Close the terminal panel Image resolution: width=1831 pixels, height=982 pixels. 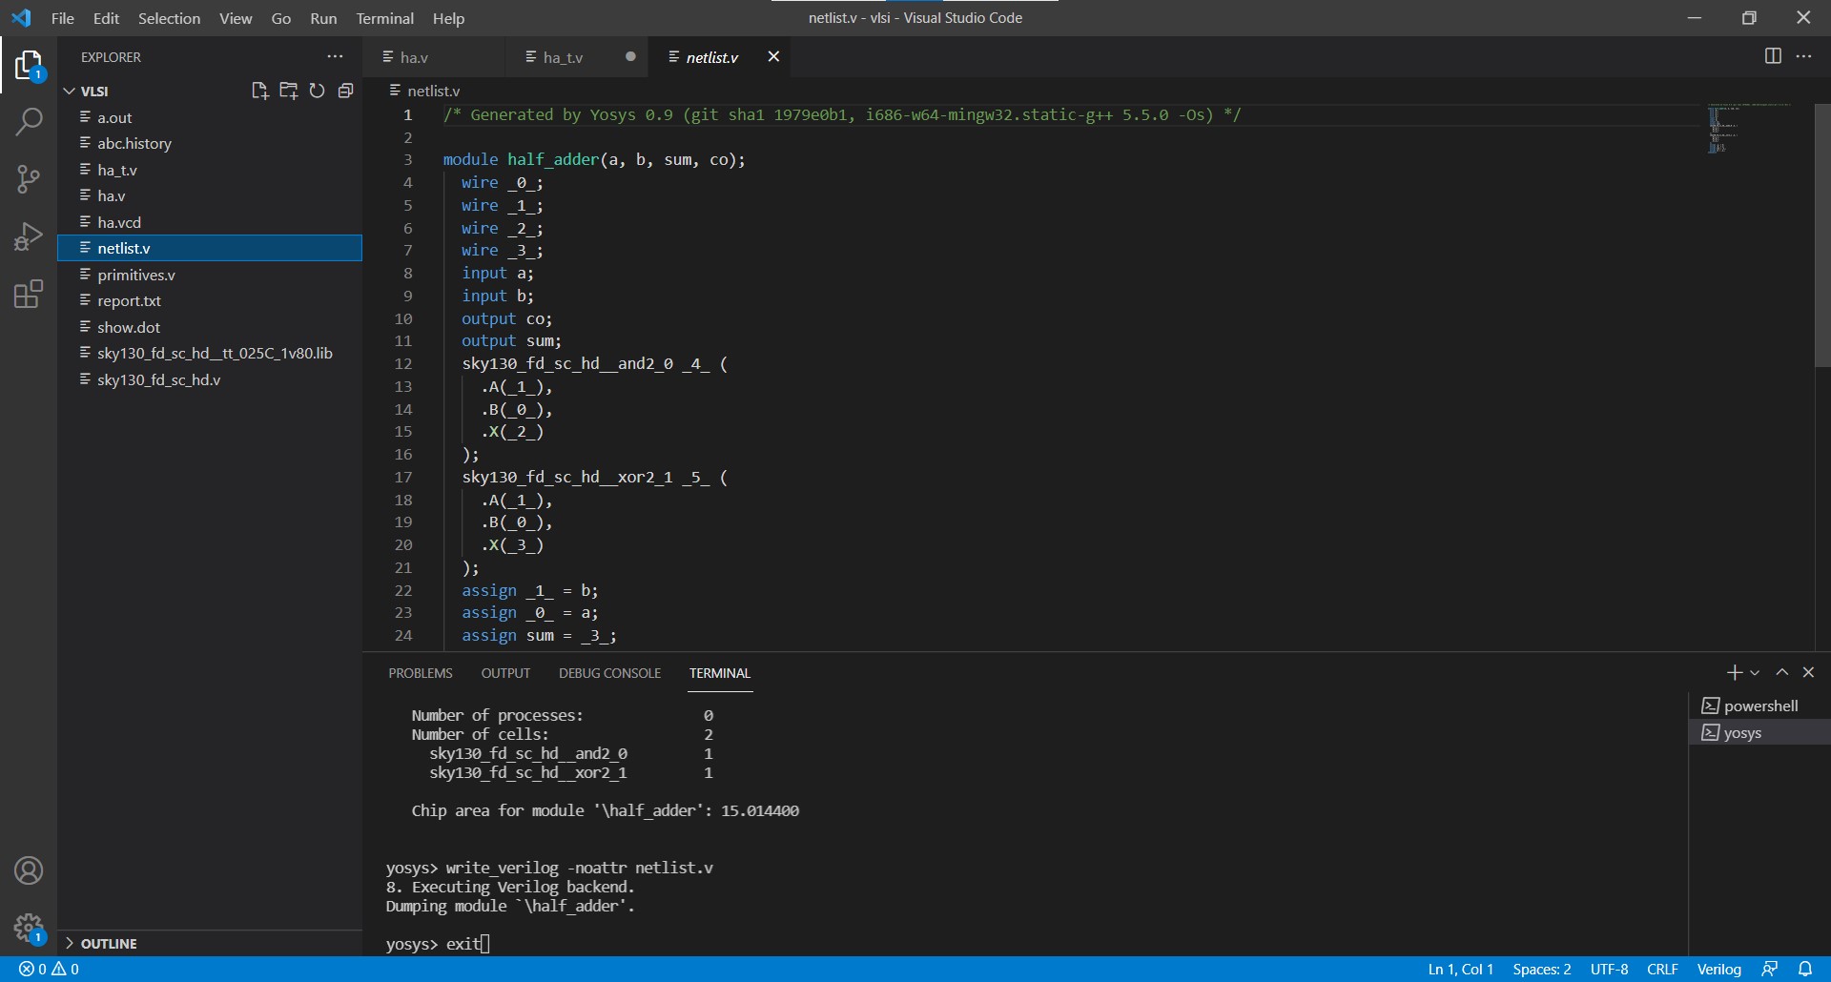click(1808, 672)
